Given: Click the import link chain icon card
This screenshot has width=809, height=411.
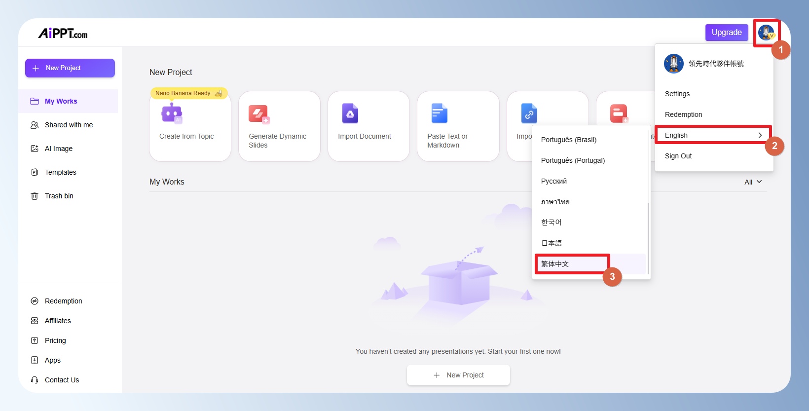Looking at the screenshot, I should point(529,113).
